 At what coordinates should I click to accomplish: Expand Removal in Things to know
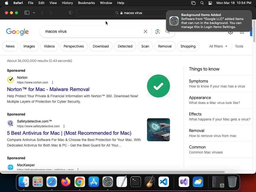pos(220,133)
